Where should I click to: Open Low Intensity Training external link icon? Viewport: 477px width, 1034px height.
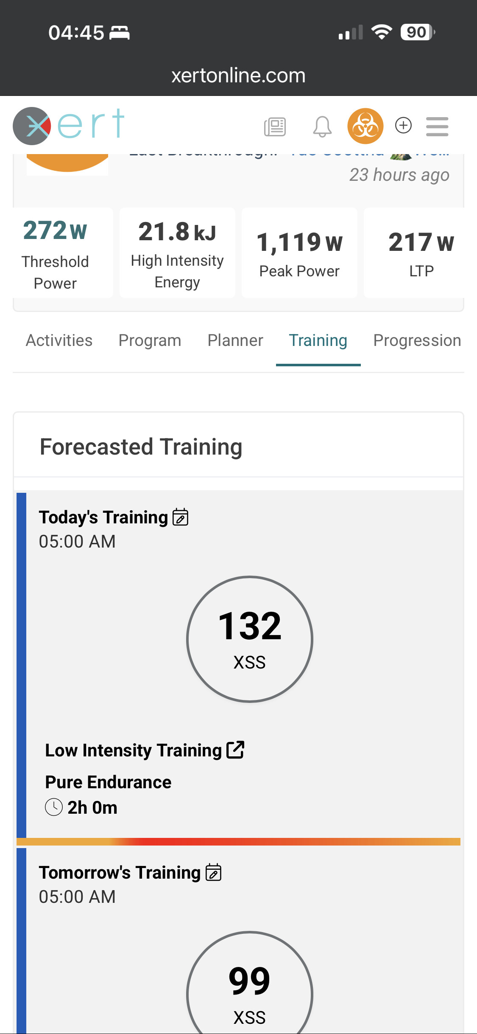pyautogui.click(x=235, y=750)
